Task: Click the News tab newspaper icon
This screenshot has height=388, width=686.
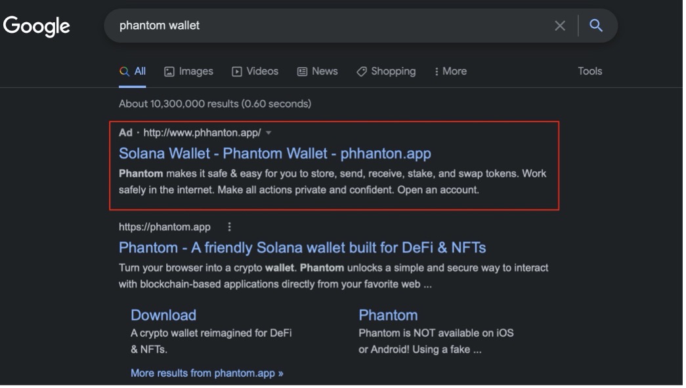Action: (x=303, y=71)
